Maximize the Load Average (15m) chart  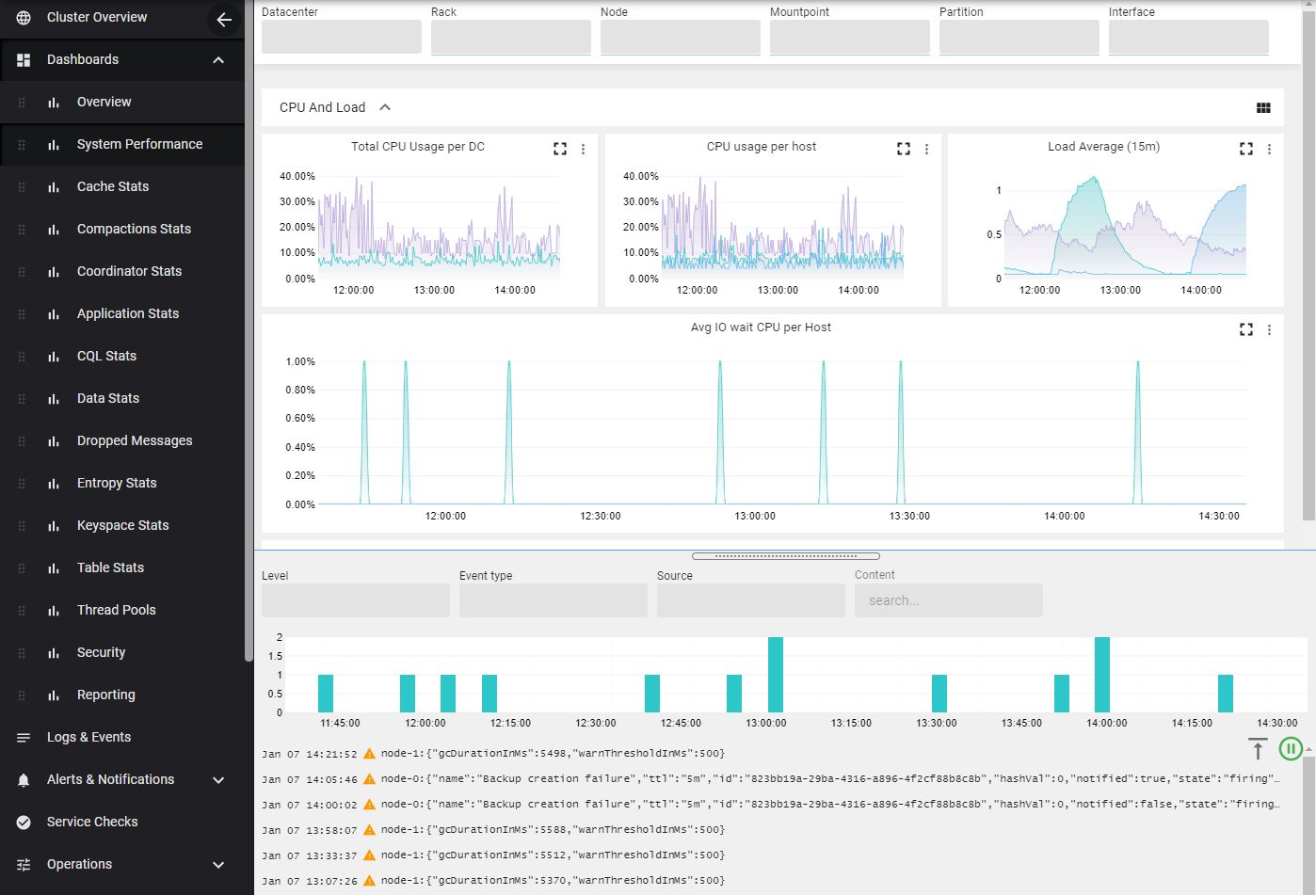1246,149
